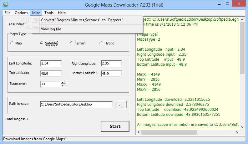Close the Google Maps Downloader window

coord(239,3)
